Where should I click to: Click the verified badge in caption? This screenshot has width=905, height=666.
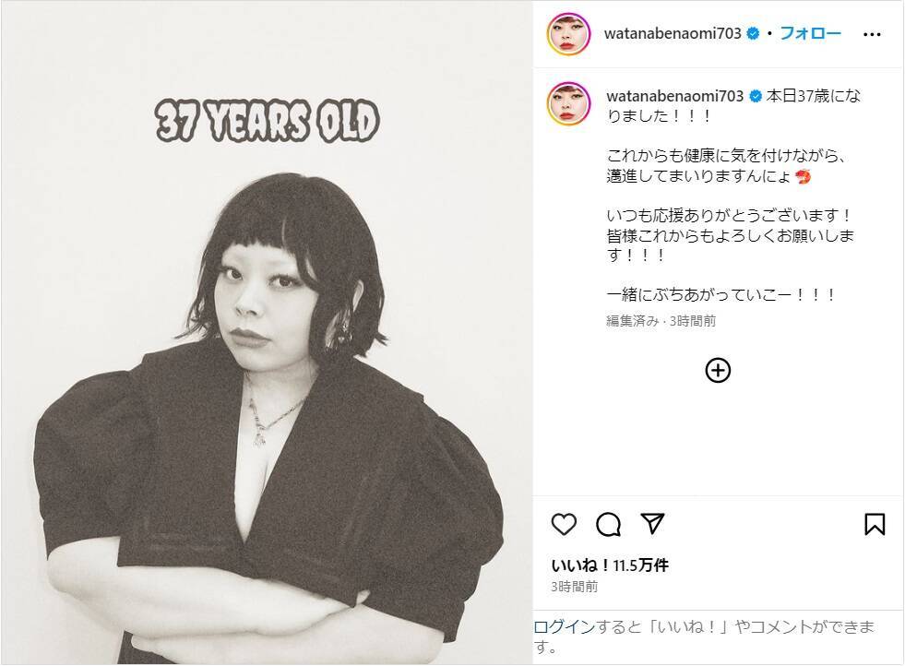[755, 96]
